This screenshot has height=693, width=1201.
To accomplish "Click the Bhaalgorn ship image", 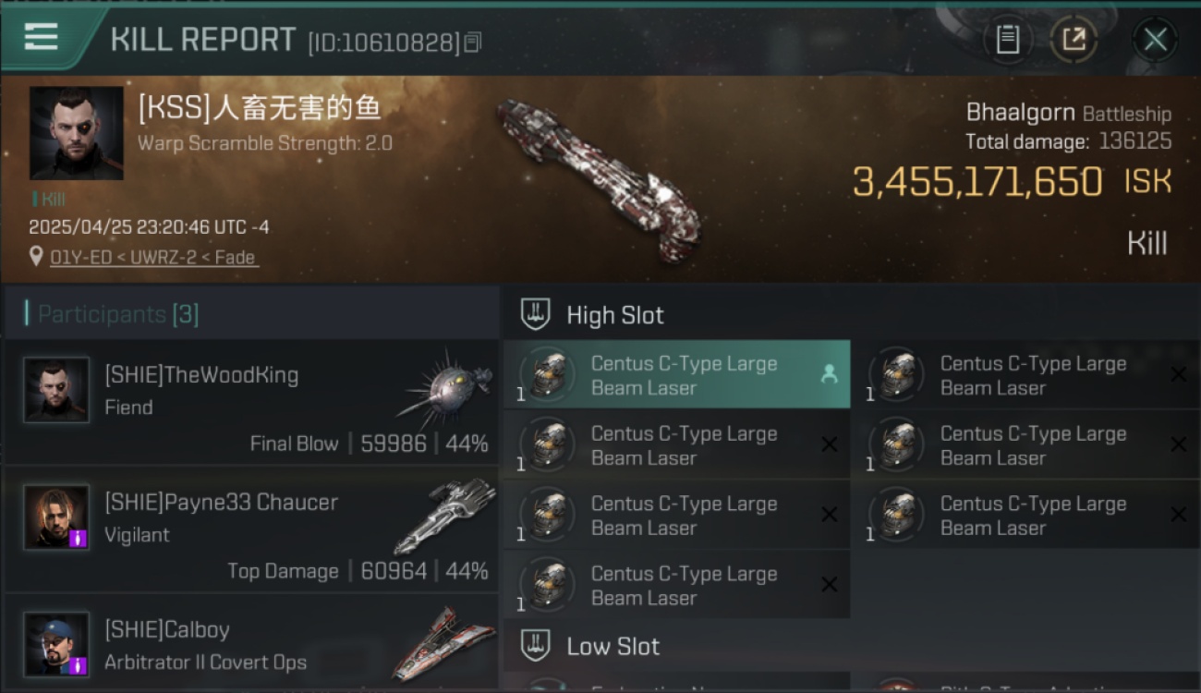I will pos(599,180).
